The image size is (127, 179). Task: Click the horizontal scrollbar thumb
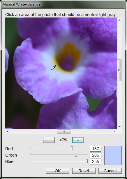pyautogui.click(x=64, y=131)
